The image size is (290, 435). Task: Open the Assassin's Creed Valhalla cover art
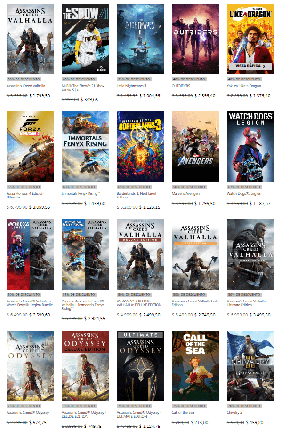[x=30, y=39]
